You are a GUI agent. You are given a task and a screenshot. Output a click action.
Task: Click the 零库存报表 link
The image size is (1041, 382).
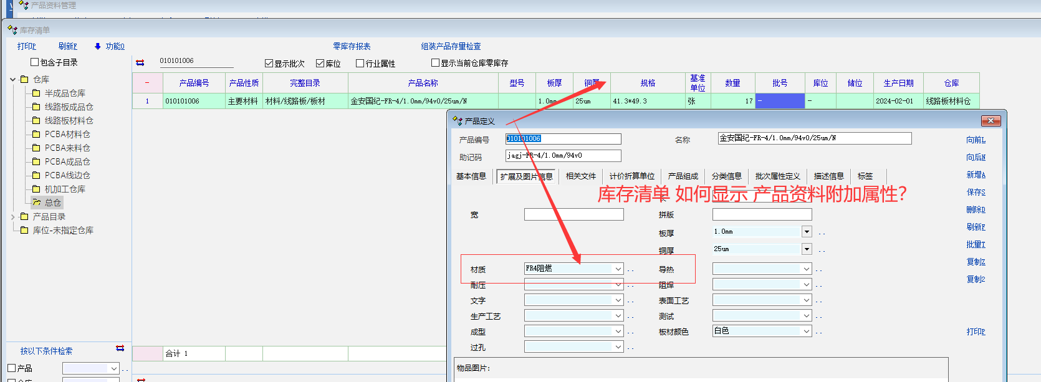[352, 46]
